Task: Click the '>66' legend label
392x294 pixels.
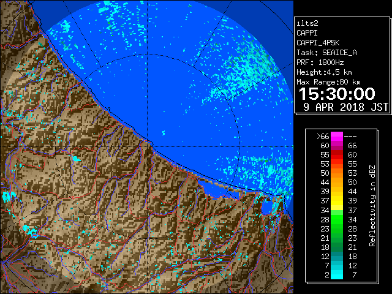Action: coord(323,137)
